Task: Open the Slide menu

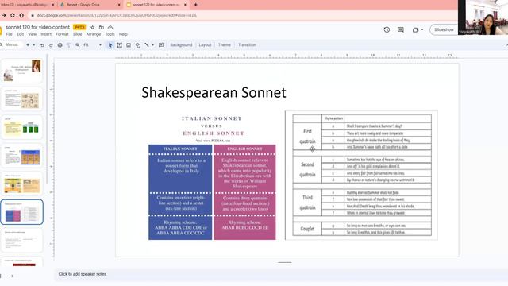Action: 78,34
